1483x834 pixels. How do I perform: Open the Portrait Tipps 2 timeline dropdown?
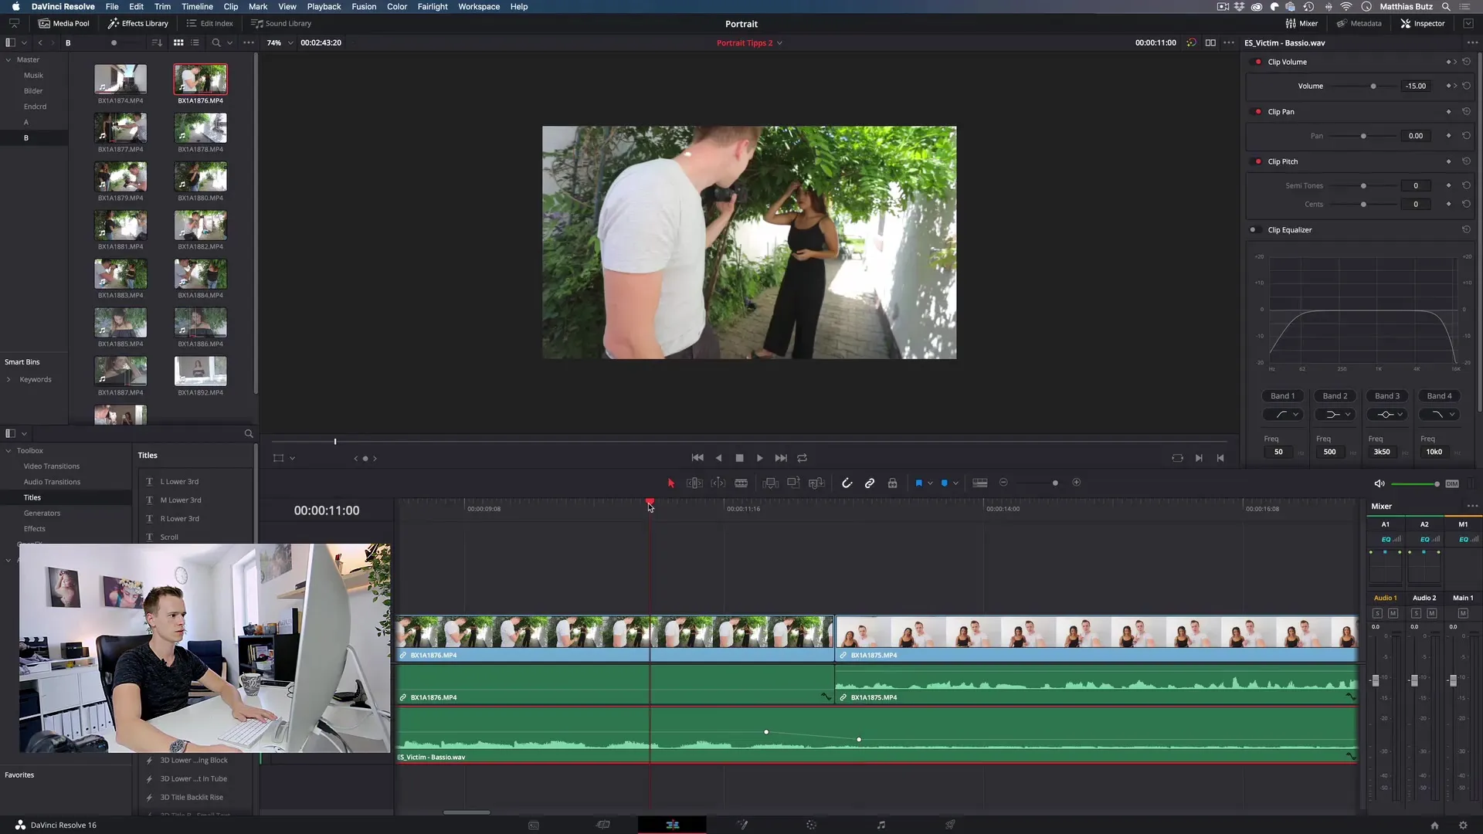point(749,43)
